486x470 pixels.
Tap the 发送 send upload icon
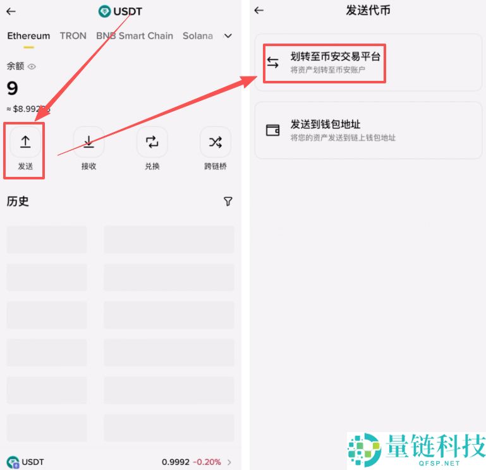click(x=25, y=142)
